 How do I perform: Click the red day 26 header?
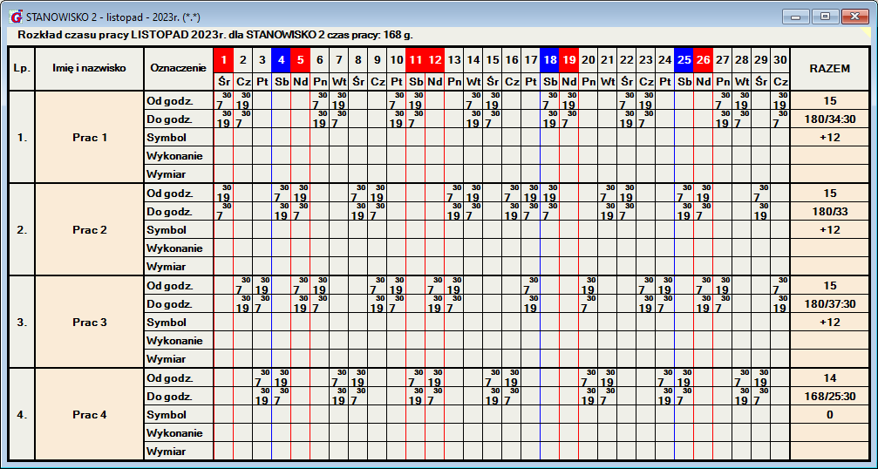pyautogui.click(x=703, y=60)
